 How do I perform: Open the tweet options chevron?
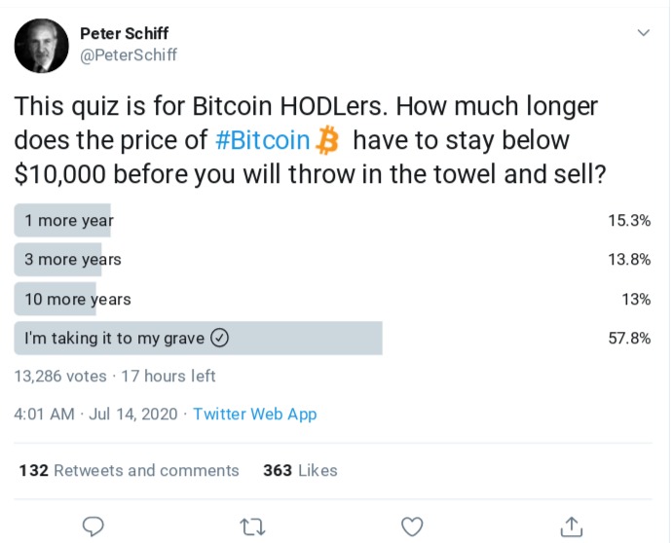point(643,33)
